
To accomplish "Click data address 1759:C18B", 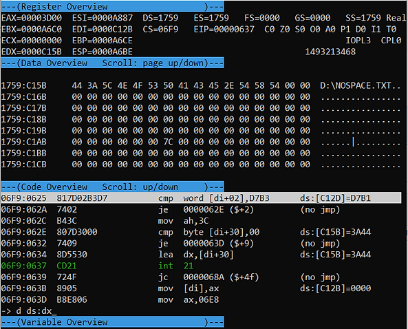I will (23, 119).
